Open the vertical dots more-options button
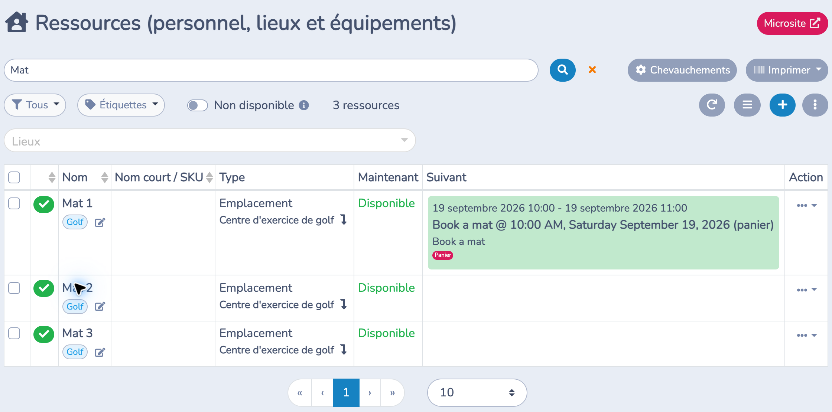 point(815,105)
